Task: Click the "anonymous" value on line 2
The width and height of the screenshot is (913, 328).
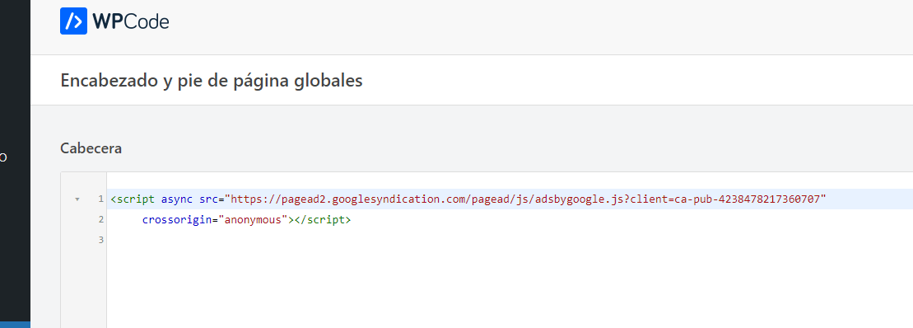Action: pyautogui.click(x=253, y=220)
